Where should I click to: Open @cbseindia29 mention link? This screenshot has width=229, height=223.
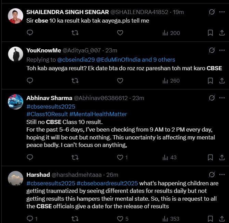click(x=73, y=60)
